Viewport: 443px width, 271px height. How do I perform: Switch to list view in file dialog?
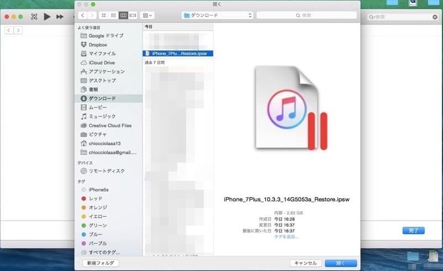pyautogui.click(x=113, y=15)
